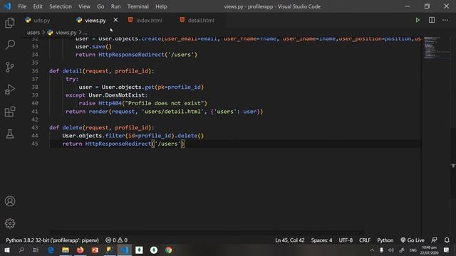Switch to the index.html tab
This screenshot has width=456, height=256.
[149, 21]
